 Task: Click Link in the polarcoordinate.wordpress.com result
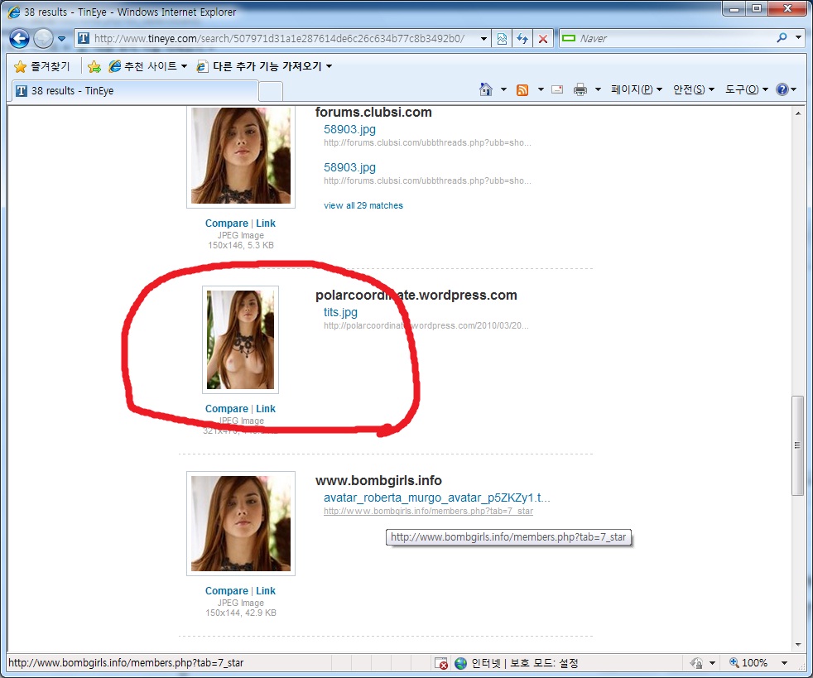[x=266, y=409]
